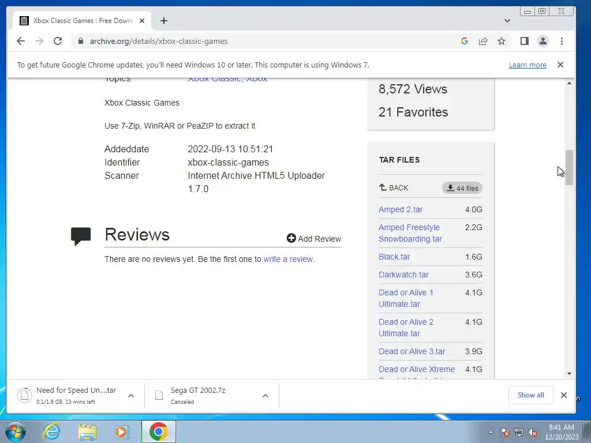The width and height of the screenshot is (591, 443).
Task: Open Dead or Alive 3.tar link
Action: point(412,351)
